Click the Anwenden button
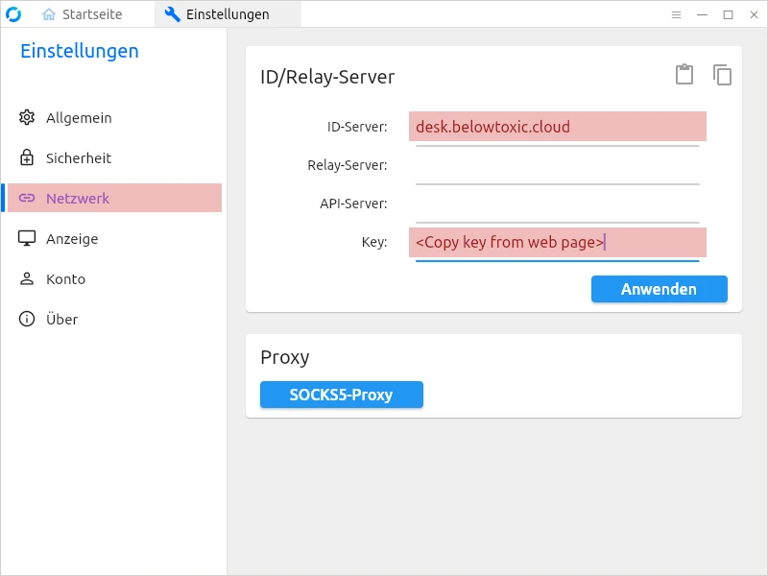This screenshot has height=576, width=768. (660, 289)
